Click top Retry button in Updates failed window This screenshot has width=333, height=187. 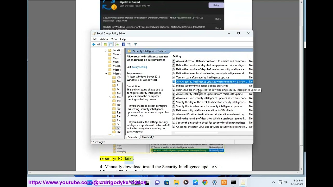point(216,5)
